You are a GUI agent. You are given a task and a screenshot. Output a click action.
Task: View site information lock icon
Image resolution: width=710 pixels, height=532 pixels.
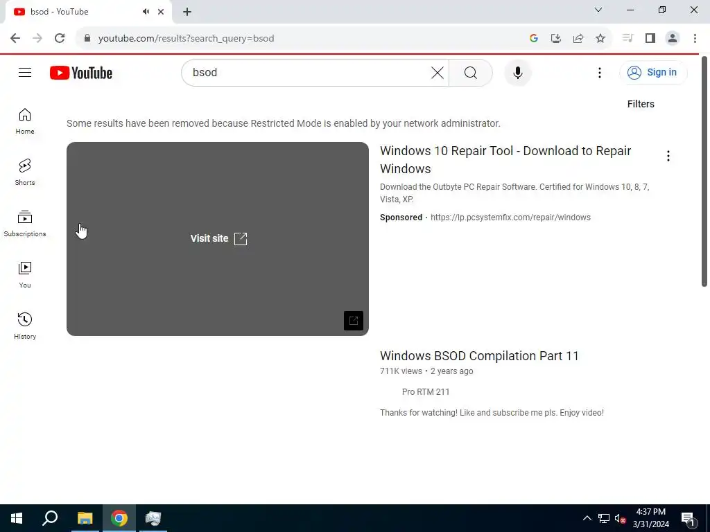click(87, 39)
